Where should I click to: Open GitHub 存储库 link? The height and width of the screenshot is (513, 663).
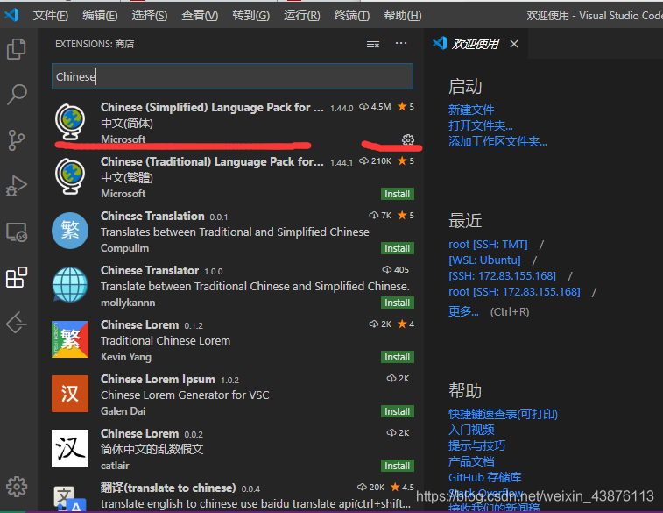[x=484, y=477]
